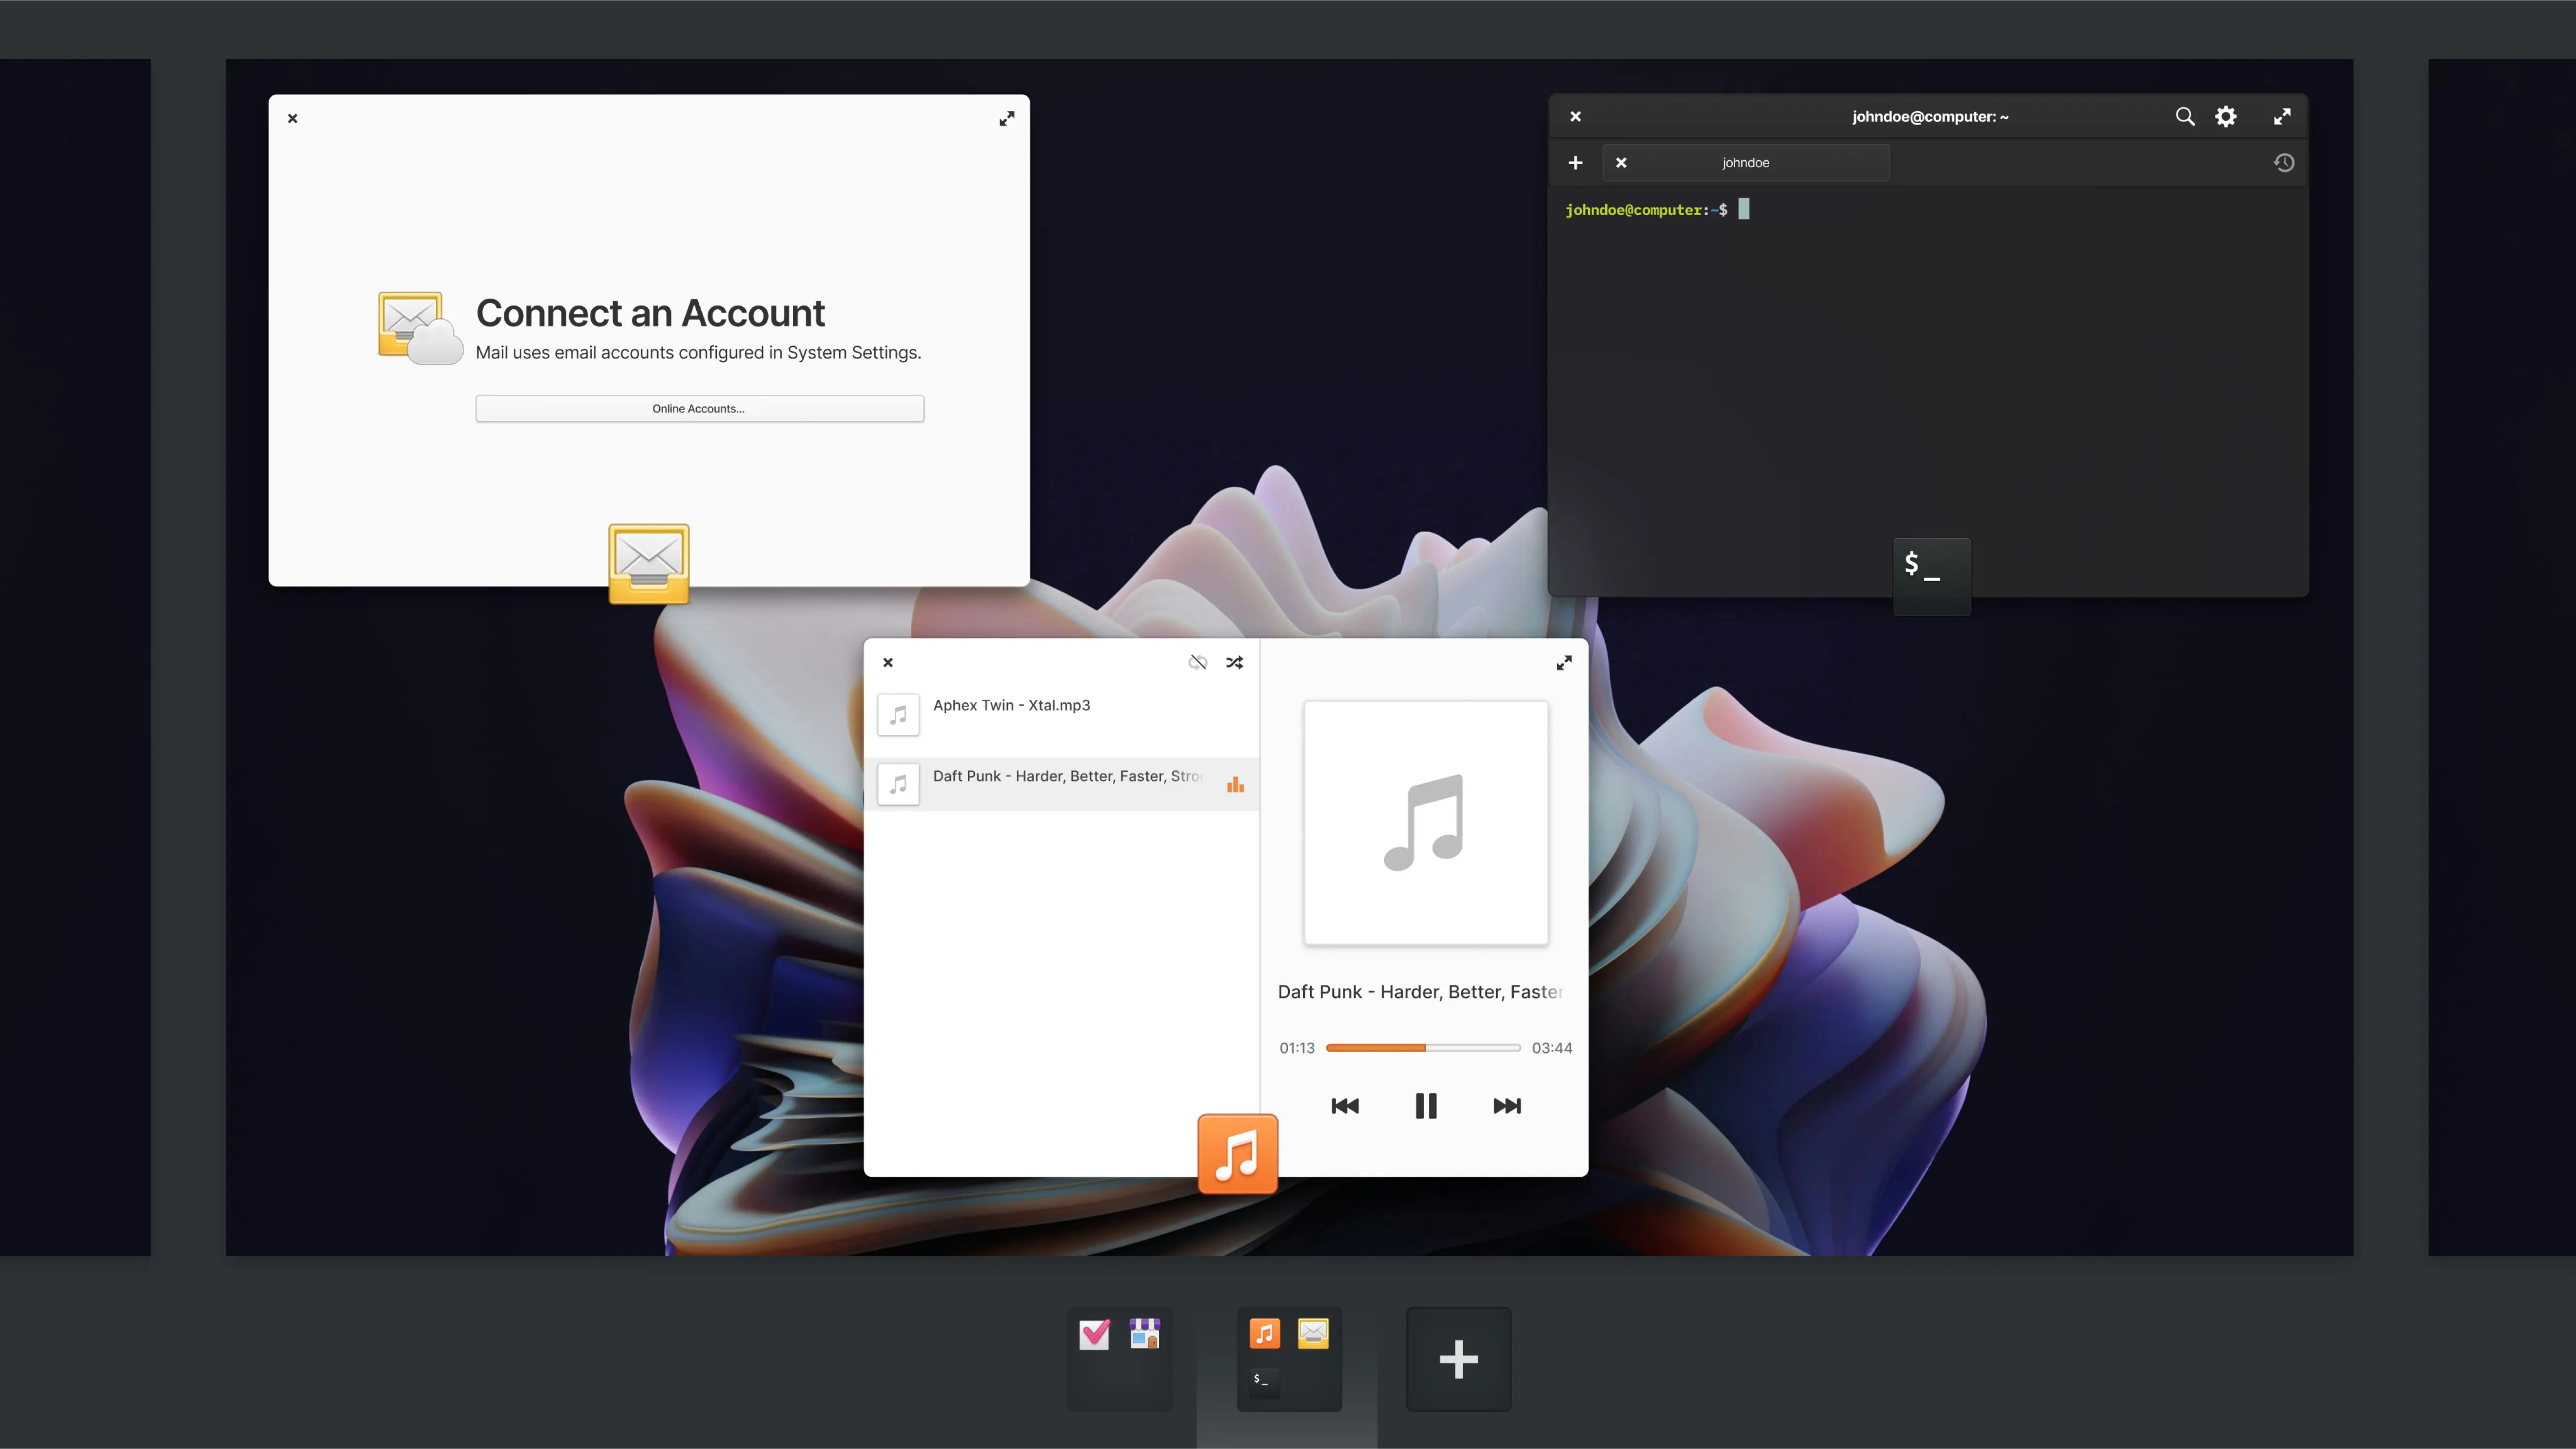Image resolution: width=2576 pixels, height=1449 pixels.
Task: Open the terminal search icon
Action: pos(2184,116)
